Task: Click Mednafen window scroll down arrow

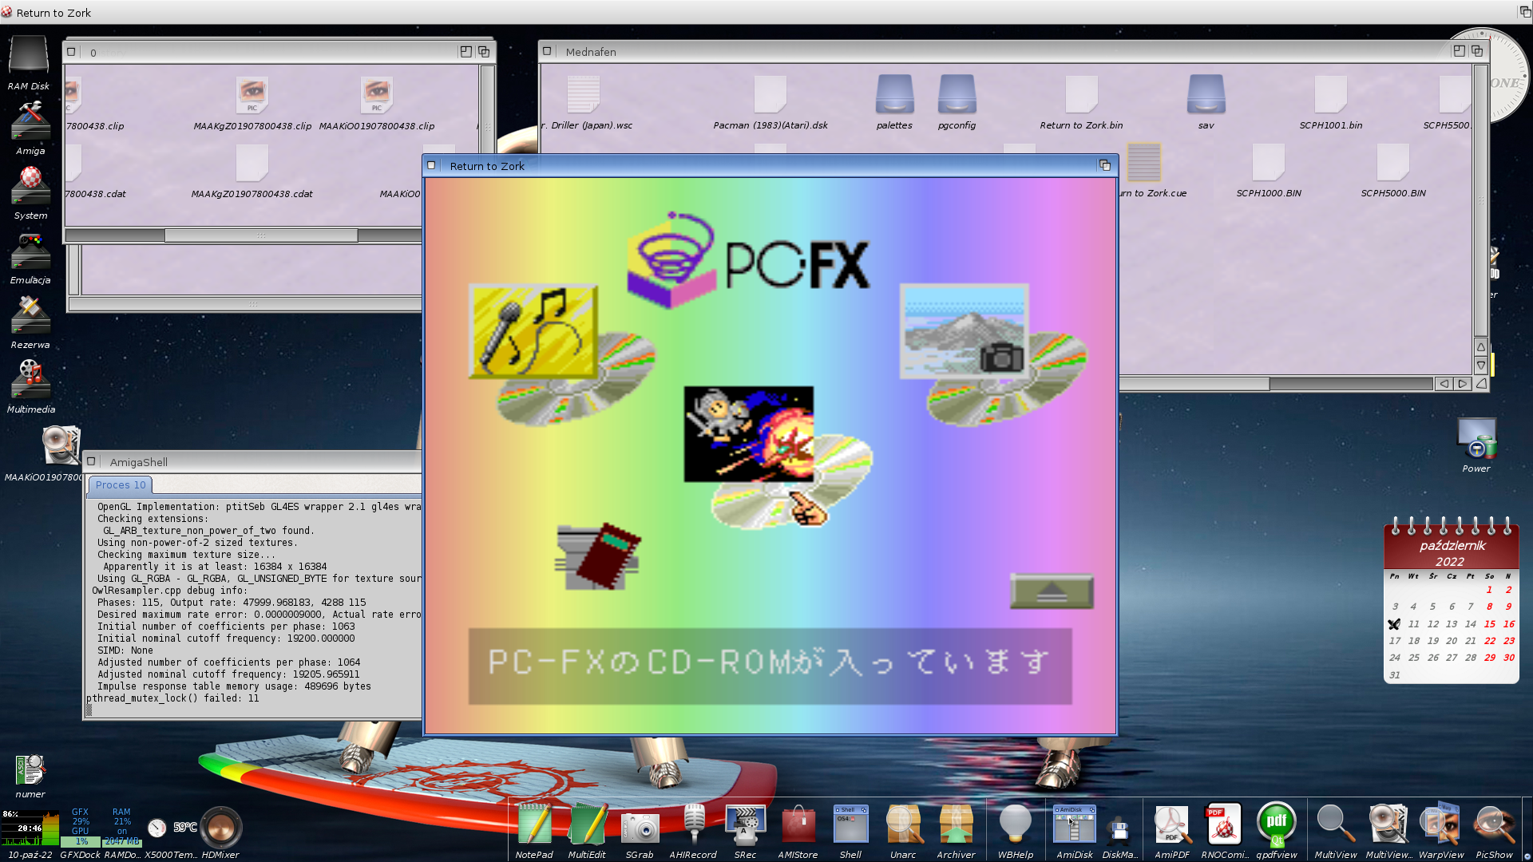Action: 1481,365
